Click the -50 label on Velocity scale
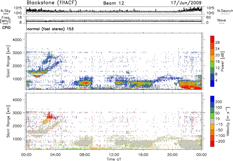Screen dimensions: 233x161 [x=219, y=130]
